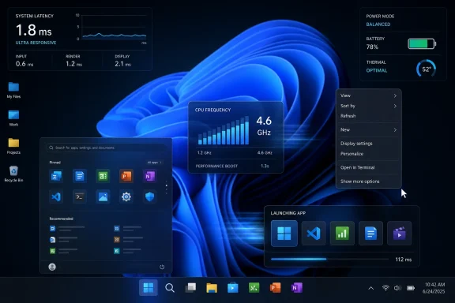This screenshot has height=303, width=455.
Task: Select the blue document tile in Launching App
Action: click(x=370, y=234)
